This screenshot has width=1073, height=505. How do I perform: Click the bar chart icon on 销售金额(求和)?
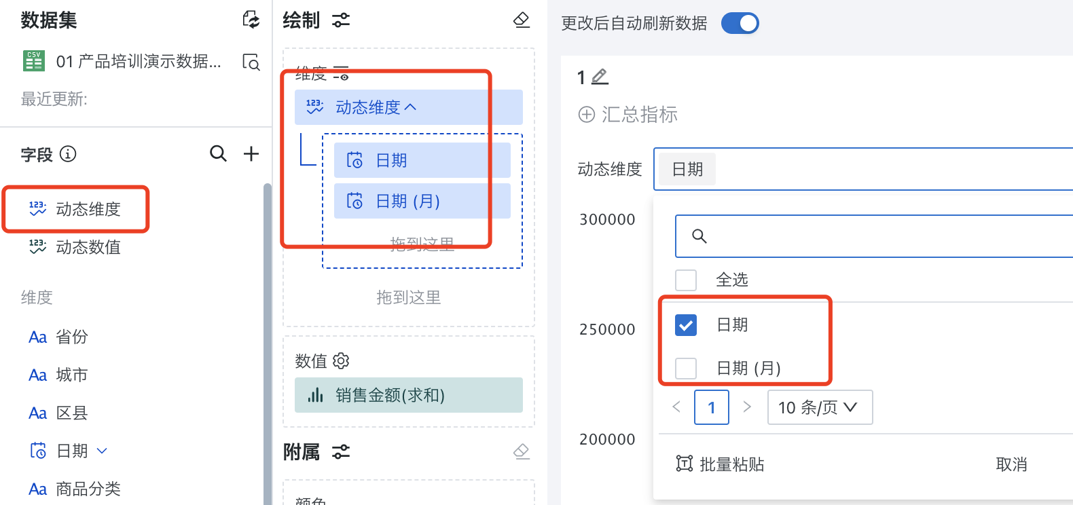pos(315,395)
